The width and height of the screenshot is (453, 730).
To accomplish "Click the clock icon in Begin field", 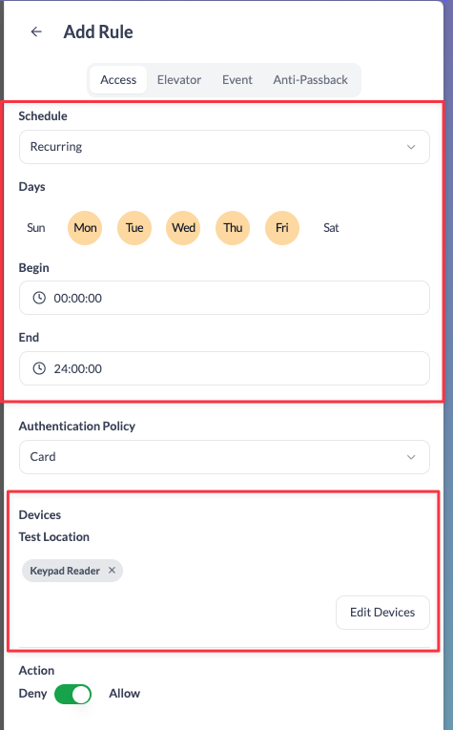I will (39, 298).
